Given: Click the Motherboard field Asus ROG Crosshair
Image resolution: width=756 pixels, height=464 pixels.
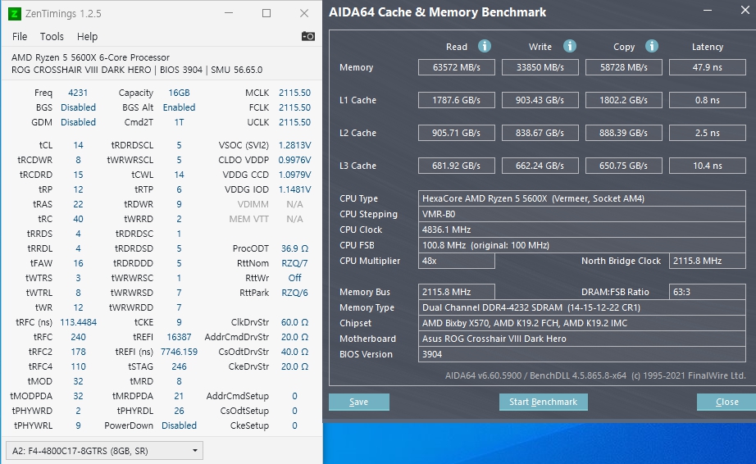Looking at the screenshot, I should (582, 339).
